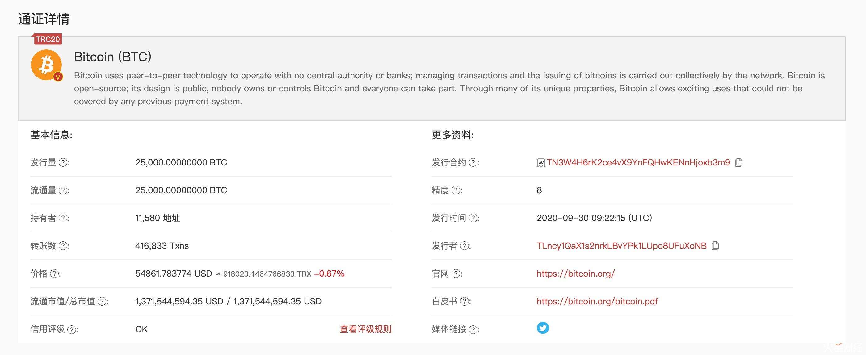The height and width of the screenshot is (355, 866).
Task: Click 查看评级规则 link
Action: click(365, 329)
